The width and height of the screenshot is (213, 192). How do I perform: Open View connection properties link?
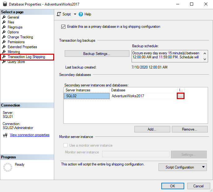point(29,135)
